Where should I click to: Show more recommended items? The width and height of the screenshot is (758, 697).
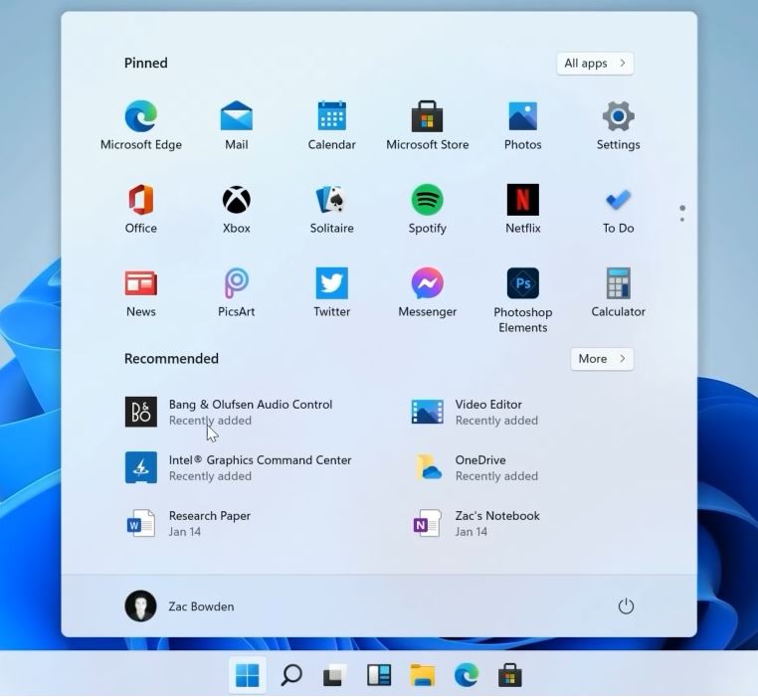[602, 359]
